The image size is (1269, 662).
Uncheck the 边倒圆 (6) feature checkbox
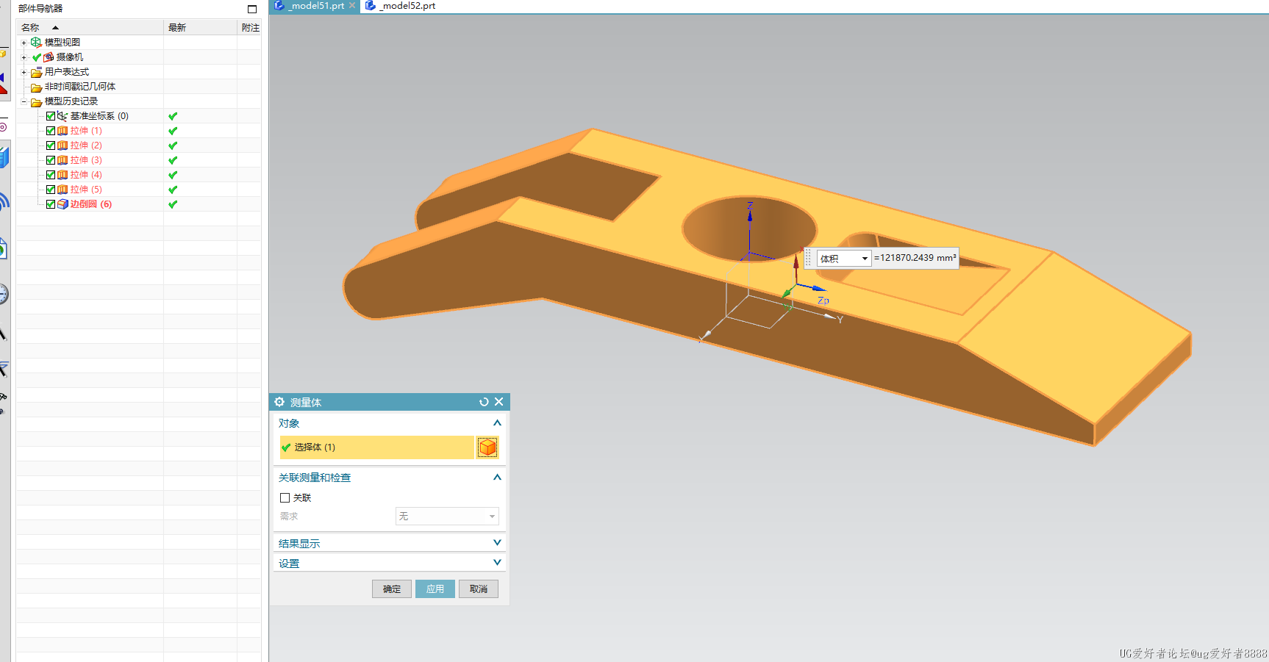pyautogui.click(x=51, y=204)
